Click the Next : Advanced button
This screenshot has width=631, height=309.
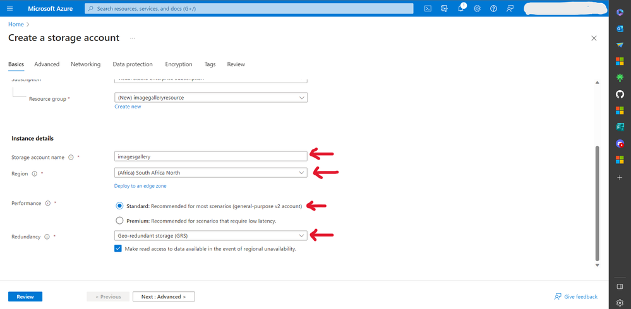tap(164, 296)
